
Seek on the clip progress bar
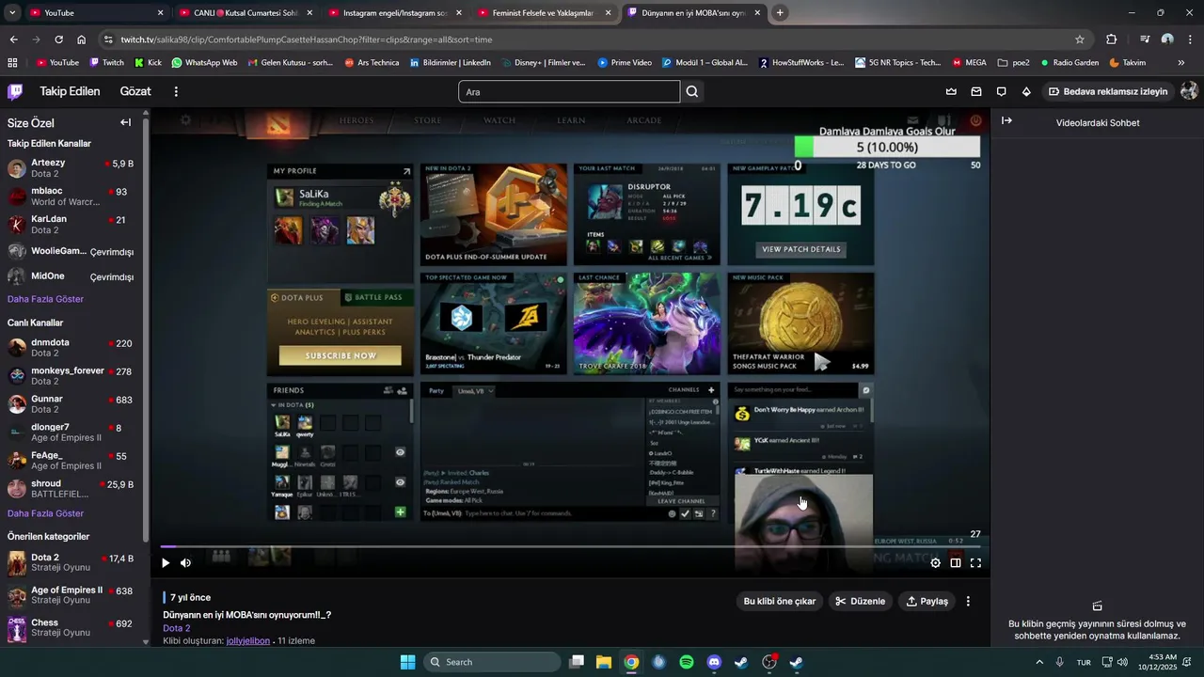[570, 546]
